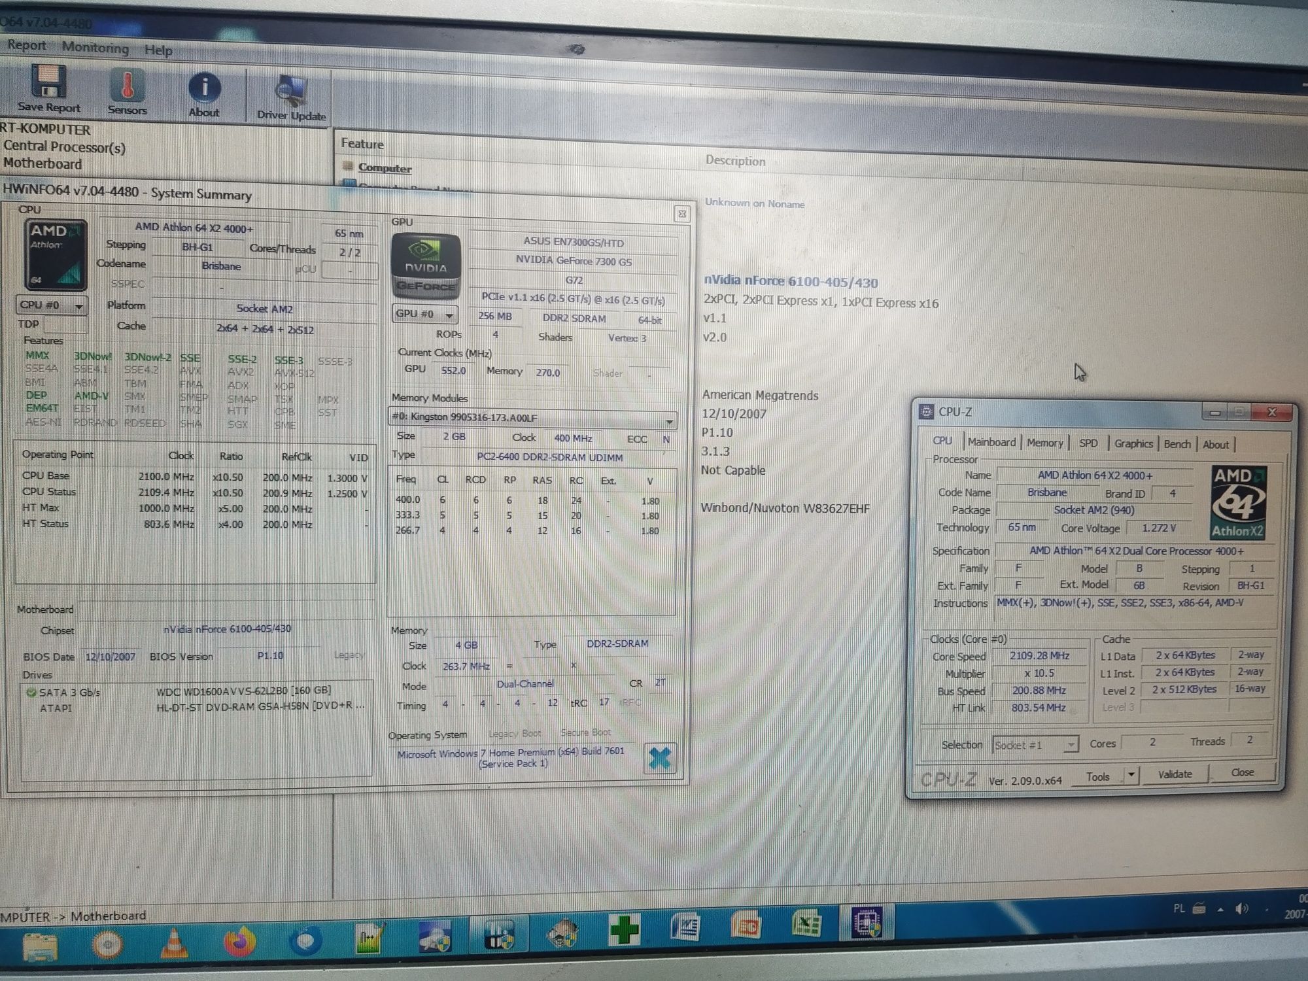Switch to the Memory tab in CPU-Z

coord(1044,443)
